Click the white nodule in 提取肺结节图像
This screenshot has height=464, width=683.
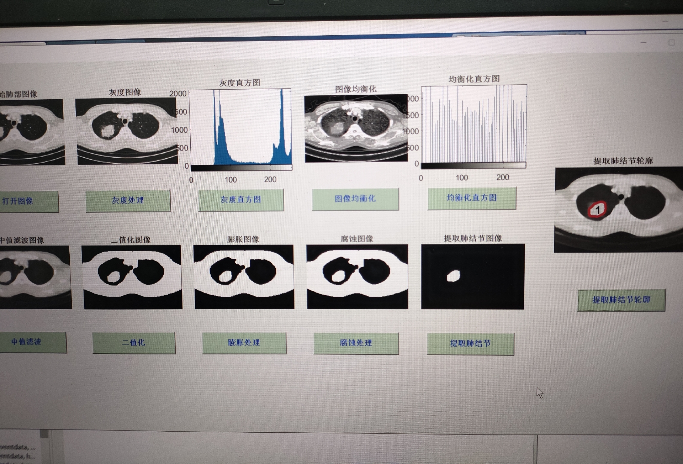454,276
